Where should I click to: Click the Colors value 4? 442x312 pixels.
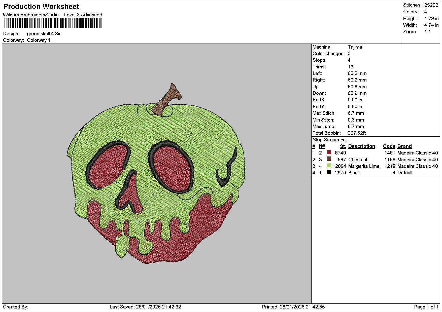(426, 12)
